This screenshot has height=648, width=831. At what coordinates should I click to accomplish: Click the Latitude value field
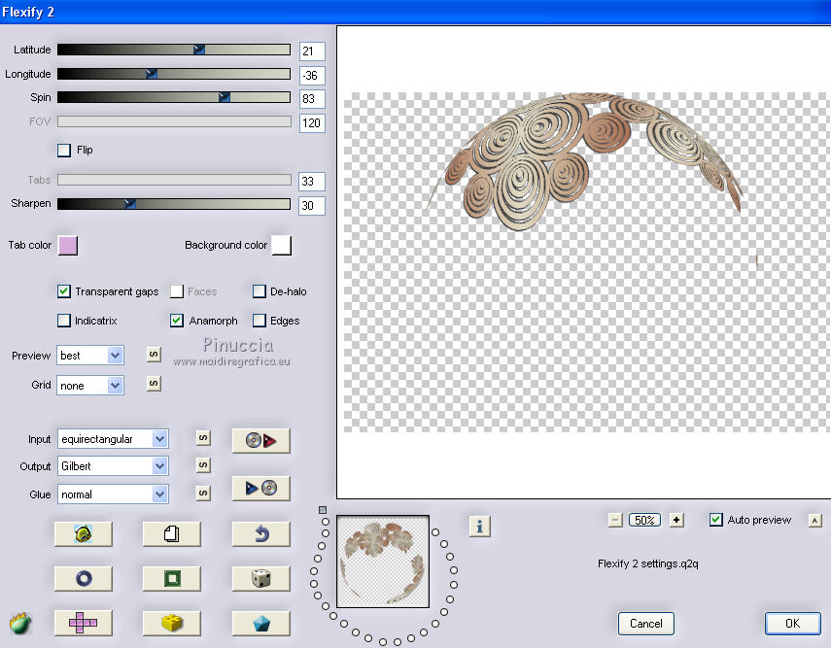312,51
